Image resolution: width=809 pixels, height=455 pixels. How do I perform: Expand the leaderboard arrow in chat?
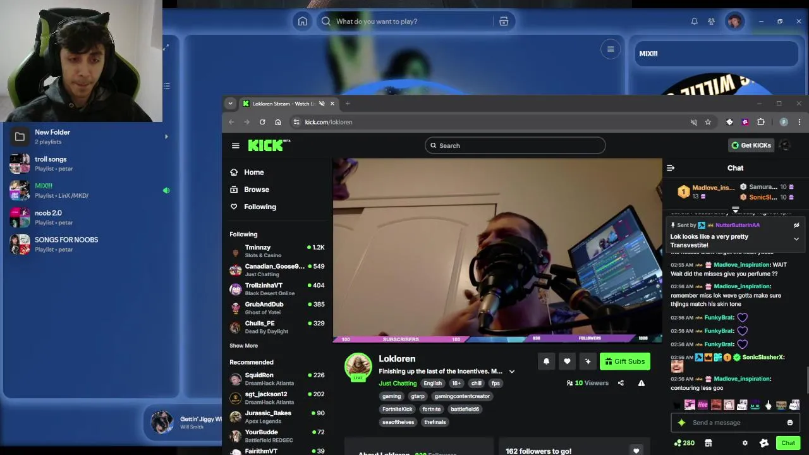point(736,209)
